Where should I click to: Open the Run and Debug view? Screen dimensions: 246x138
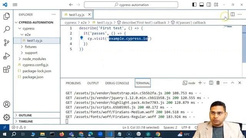(x=7, y=56)
